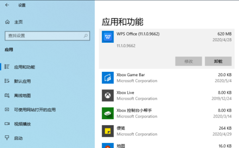Select the 启动 startup icon
This screenshot has height=148, width=239.
click(7, 138)
